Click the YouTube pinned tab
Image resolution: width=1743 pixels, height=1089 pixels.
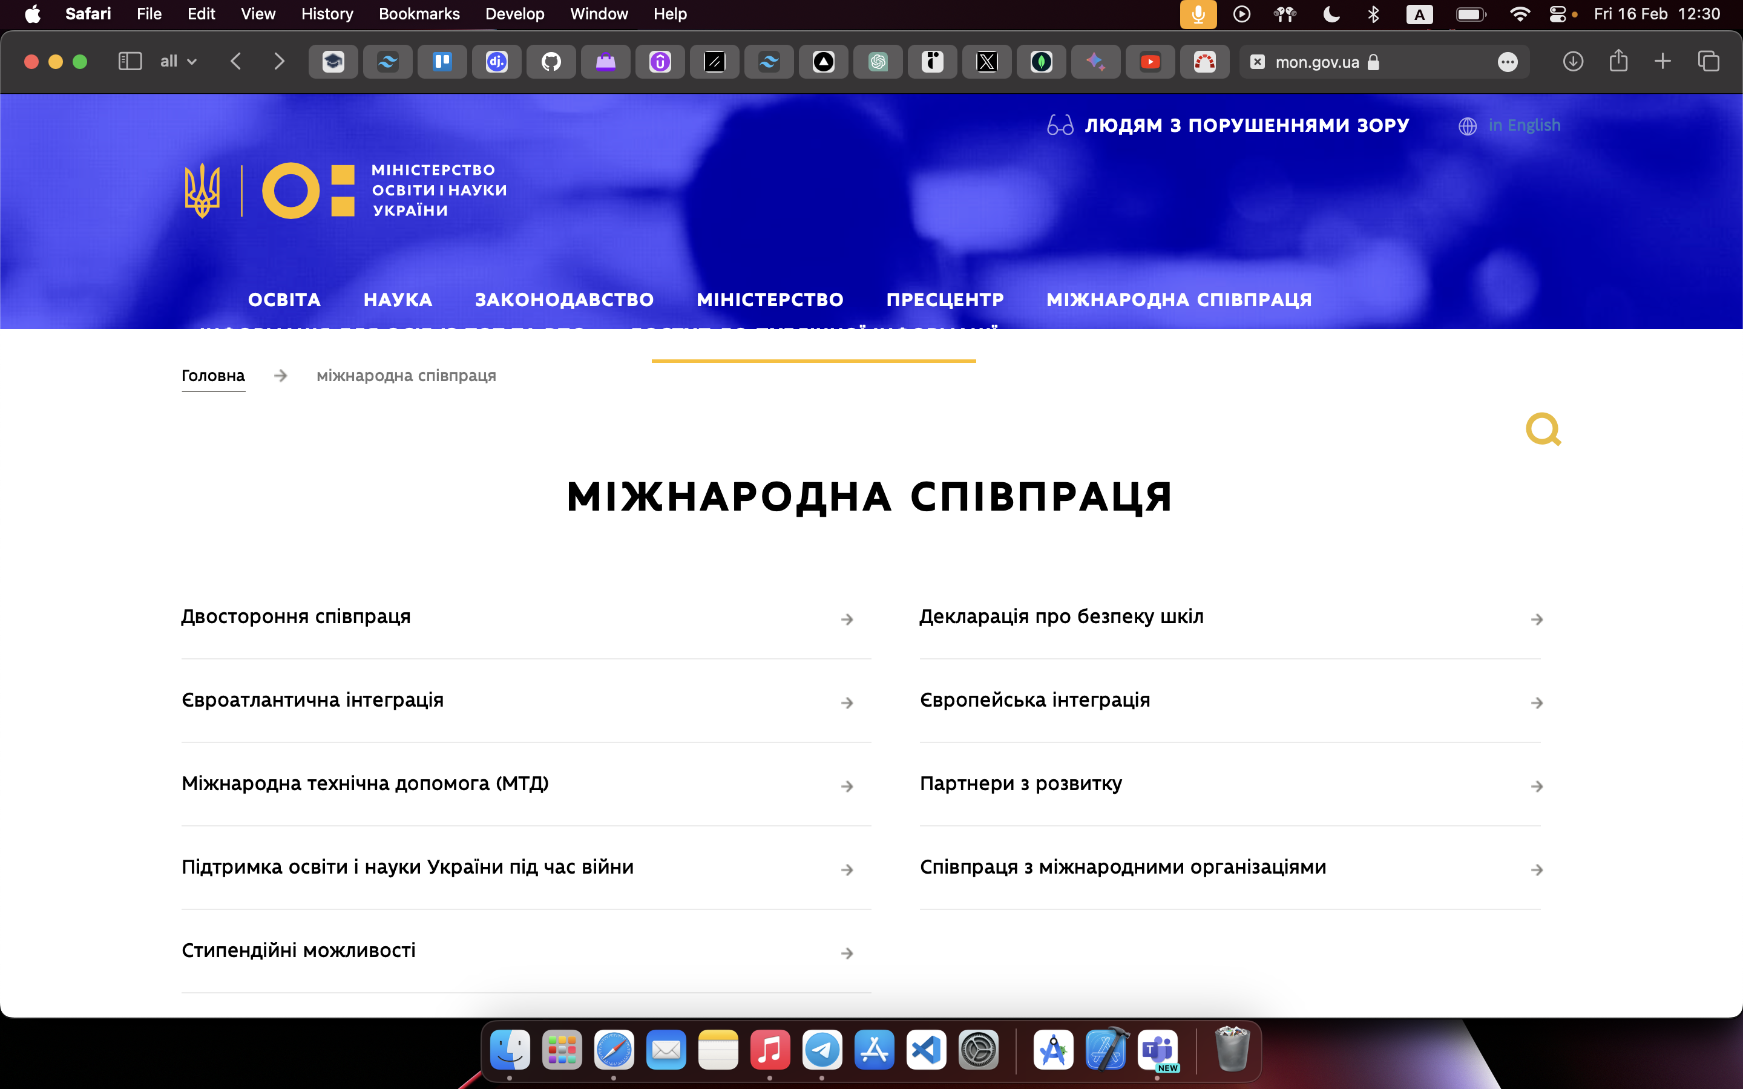pos(1151,62)
